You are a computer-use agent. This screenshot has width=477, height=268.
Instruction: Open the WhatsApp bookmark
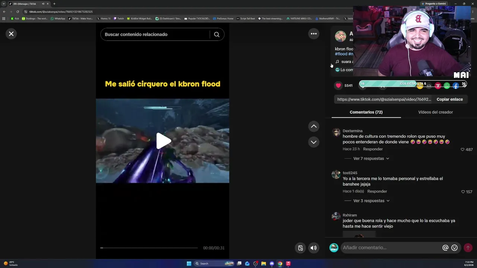coord(58,19)
